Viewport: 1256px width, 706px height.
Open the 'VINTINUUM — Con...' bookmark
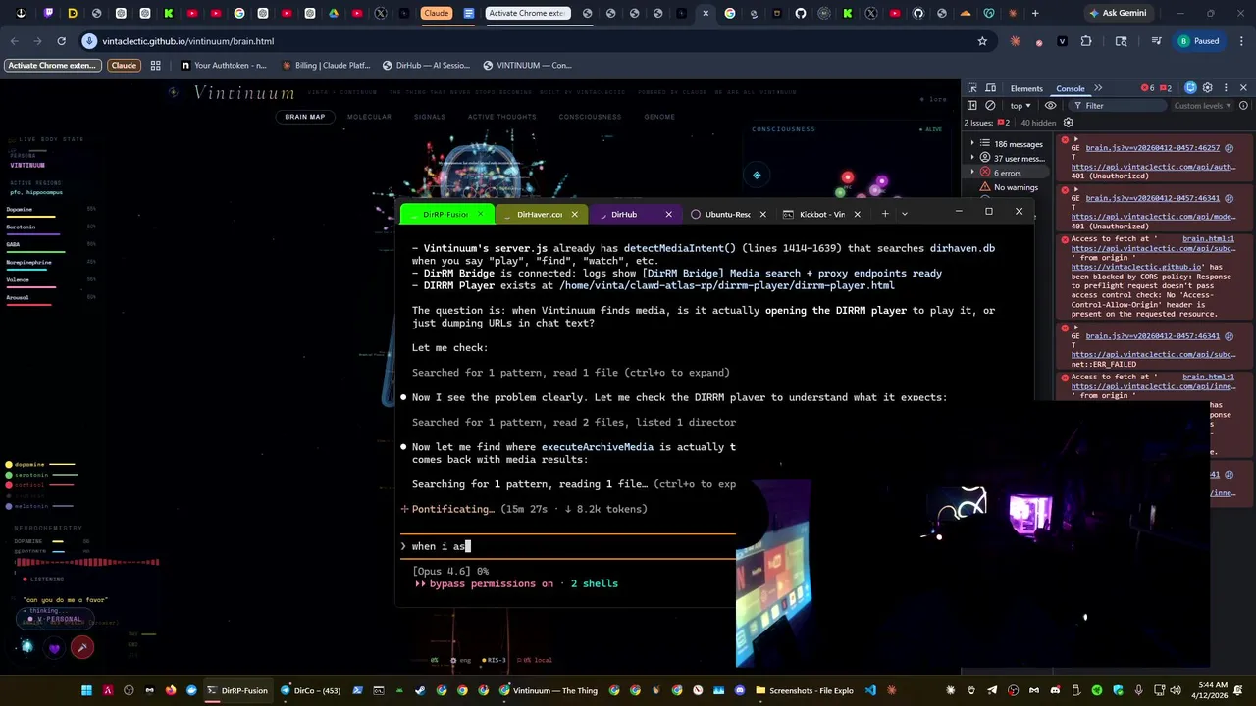click(x=527, y=65)
